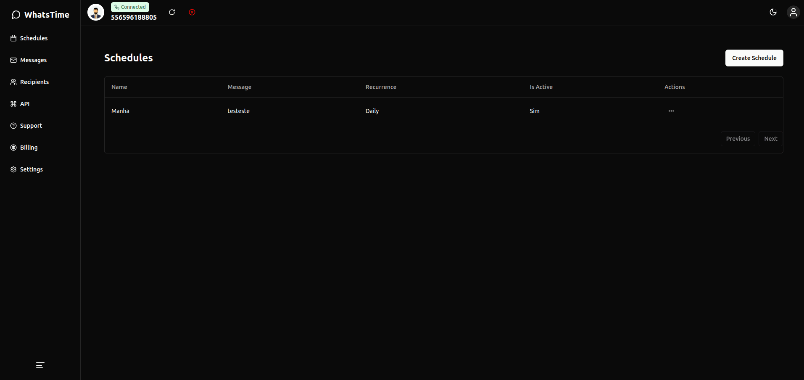Click the Is Active column header
The image size is (804, 380).
point(541,87)
